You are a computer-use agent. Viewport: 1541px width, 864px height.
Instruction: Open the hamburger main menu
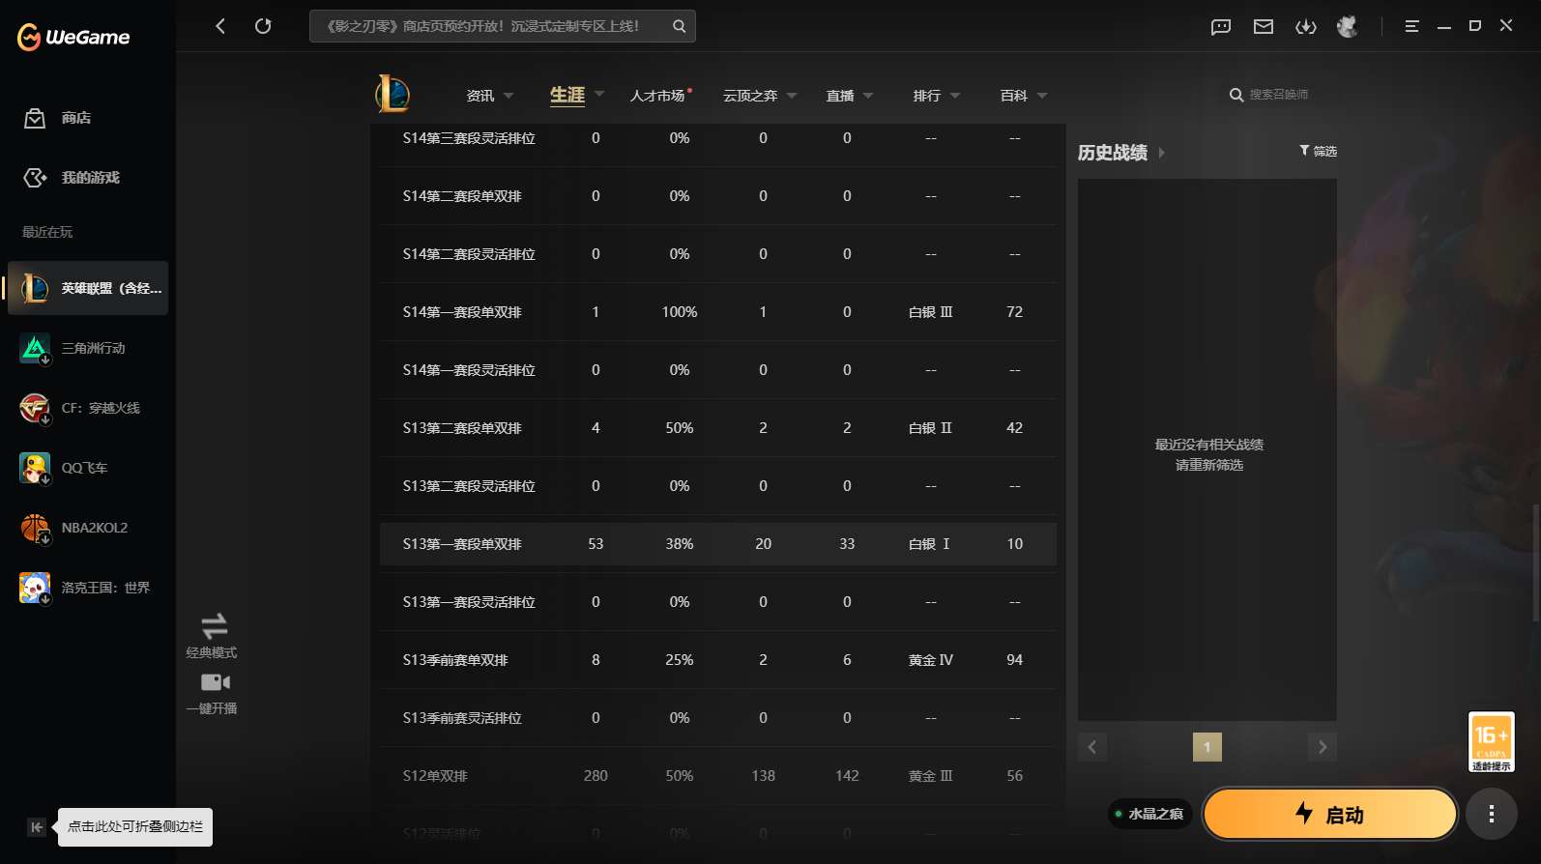coord(1411,26)
